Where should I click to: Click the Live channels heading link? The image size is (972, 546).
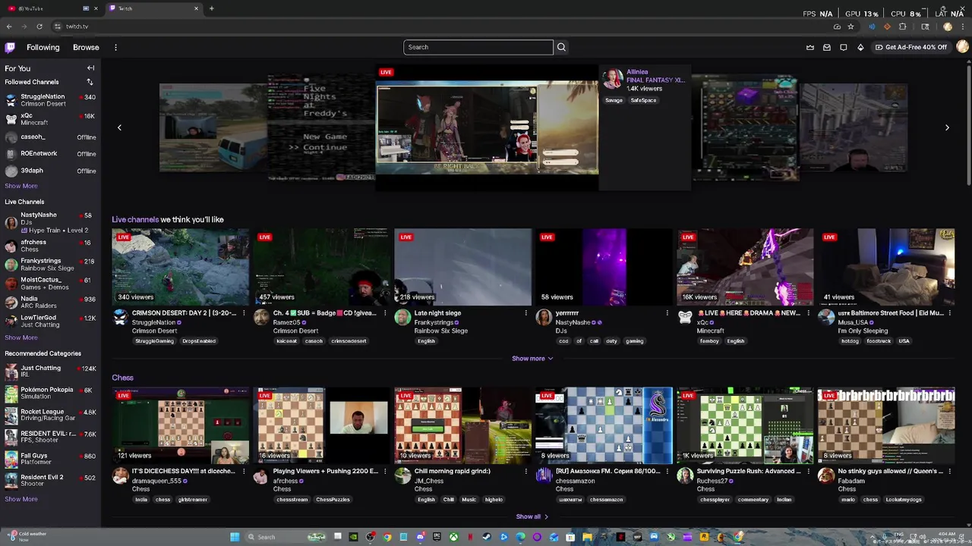[x=135, y=219]
